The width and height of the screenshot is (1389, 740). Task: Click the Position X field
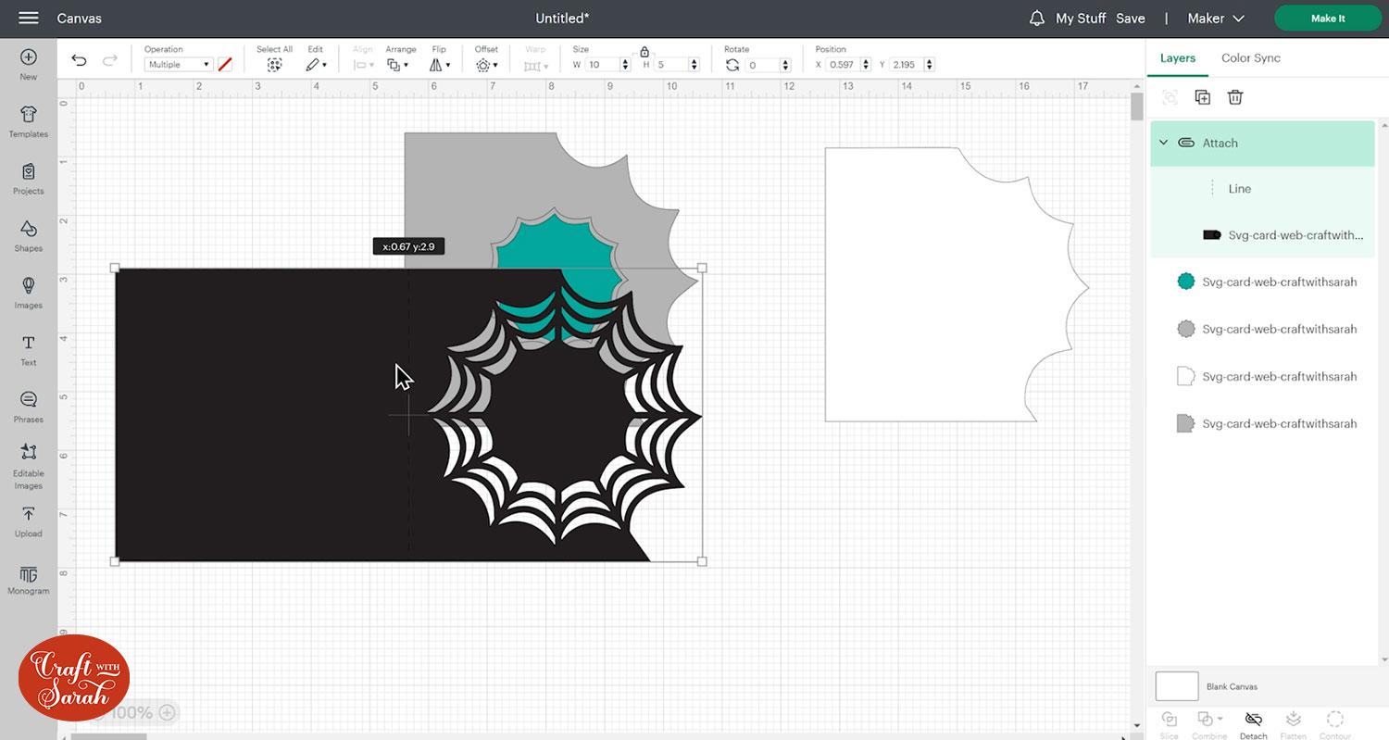pos(847,65)
